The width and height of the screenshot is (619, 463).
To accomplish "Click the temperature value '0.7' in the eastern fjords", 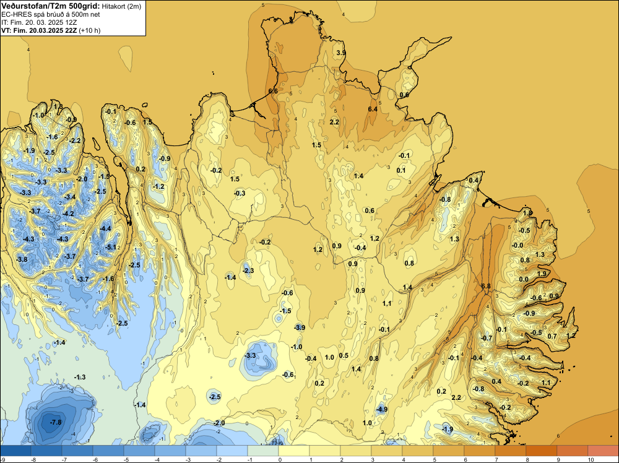I will (552, 336).
